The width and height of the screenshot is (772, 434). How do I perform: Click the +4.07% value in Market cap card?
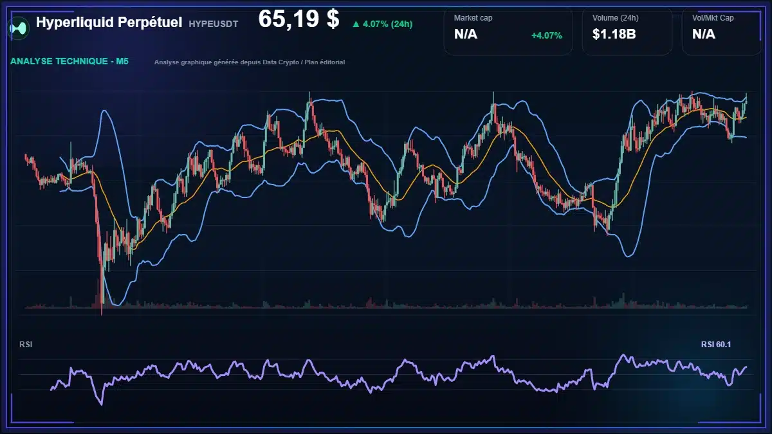[x=546, y=35]
